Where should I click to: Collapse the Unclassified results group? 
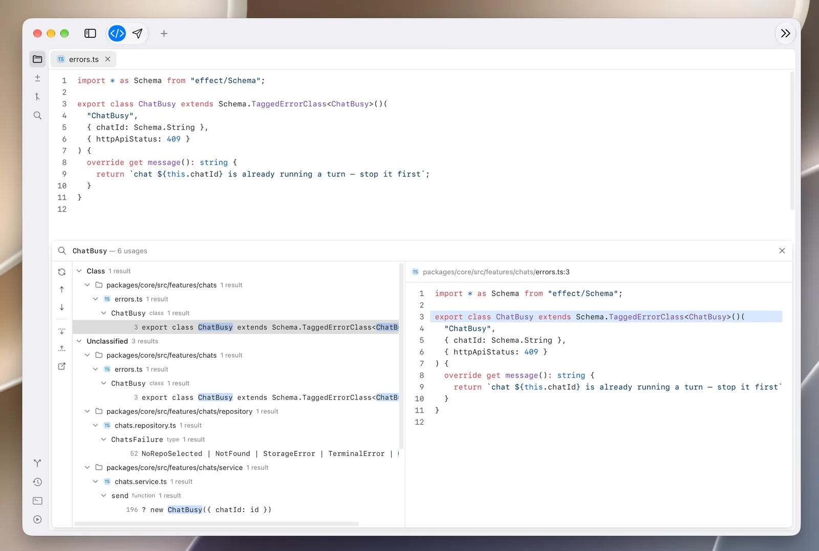click(x=79, y=341)
